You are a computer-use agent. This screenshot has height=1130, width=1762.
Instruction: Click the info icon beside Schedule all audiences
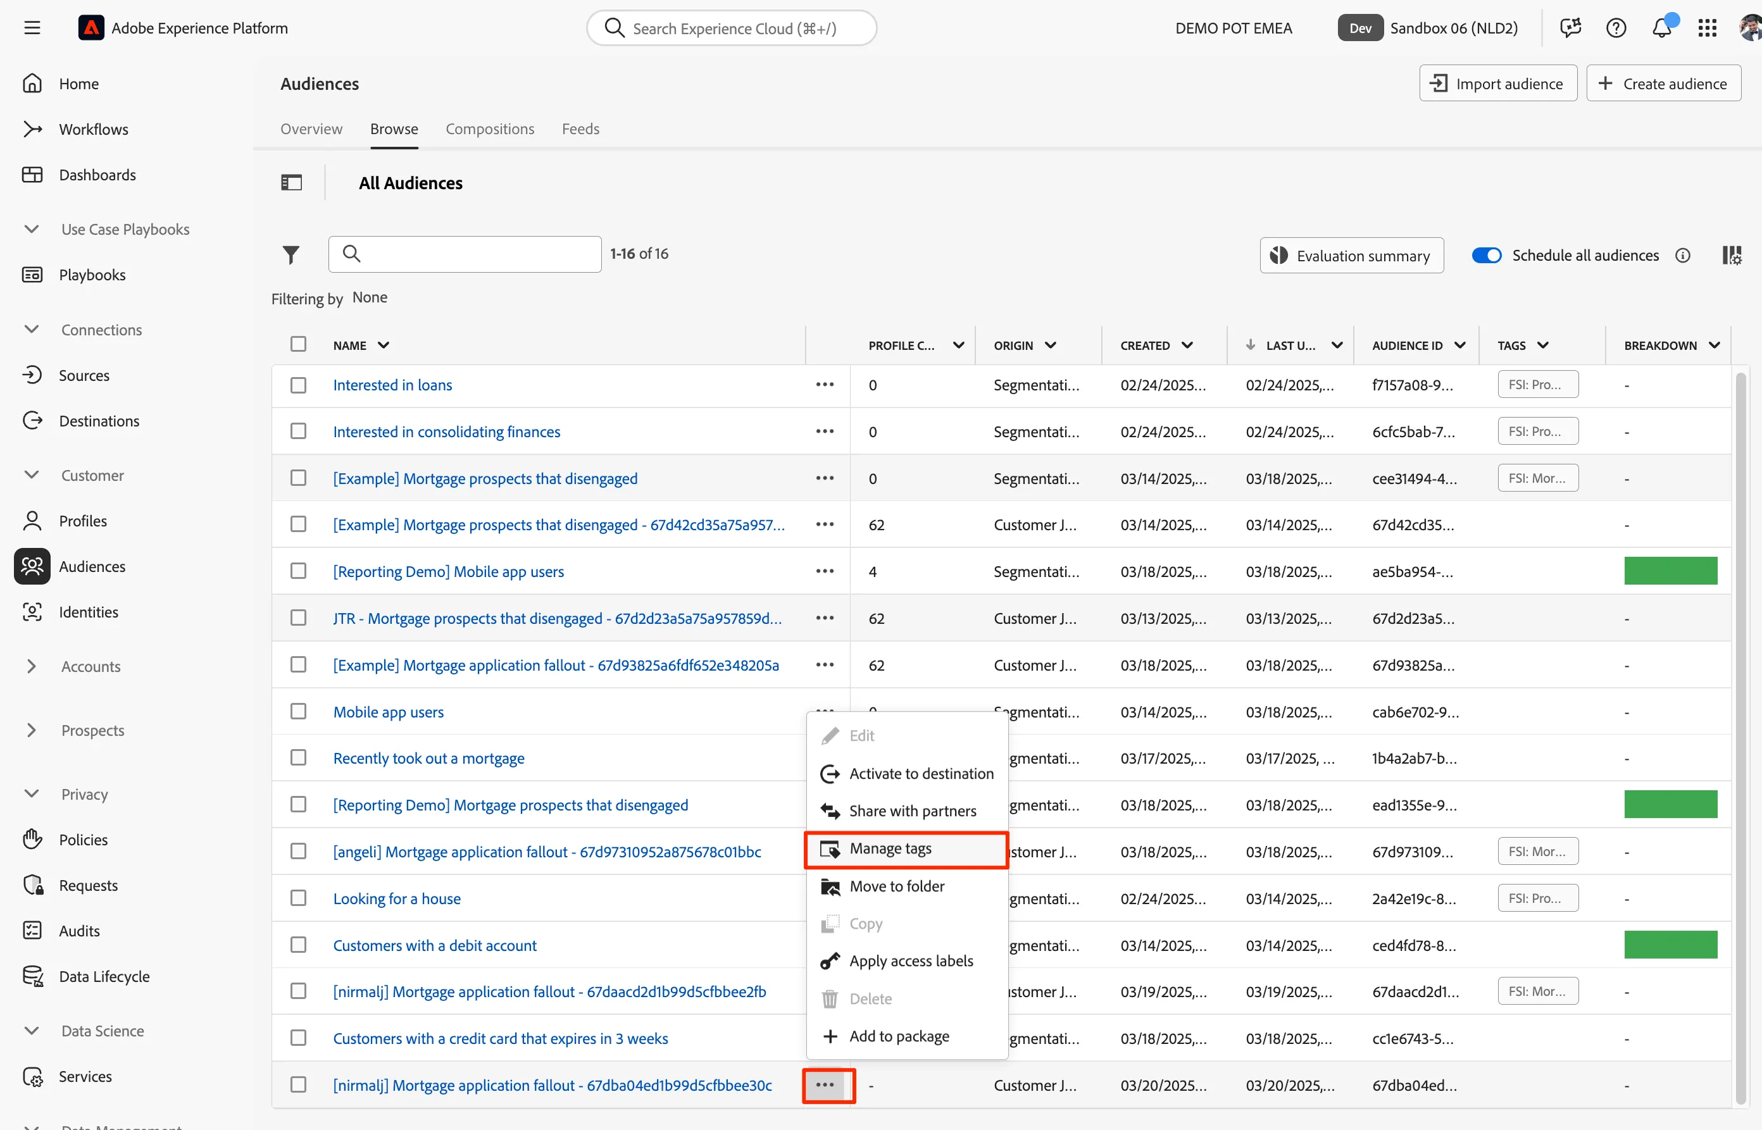1683,256
